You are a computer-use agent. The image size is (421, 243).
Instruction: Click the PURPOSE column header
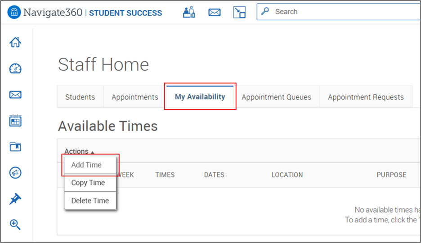(391, 175)
